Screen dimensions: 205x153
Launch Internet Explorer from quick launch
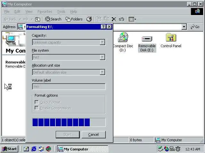34,149
